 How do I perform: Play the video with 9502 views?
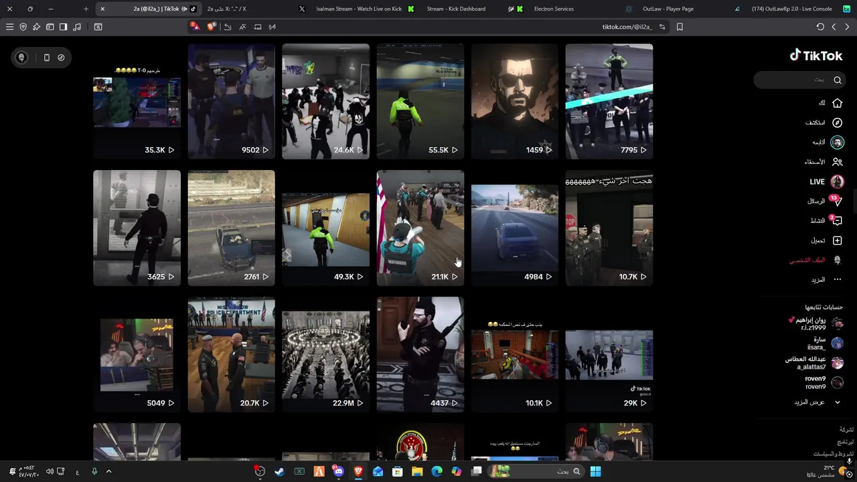[x=231, y=101]
